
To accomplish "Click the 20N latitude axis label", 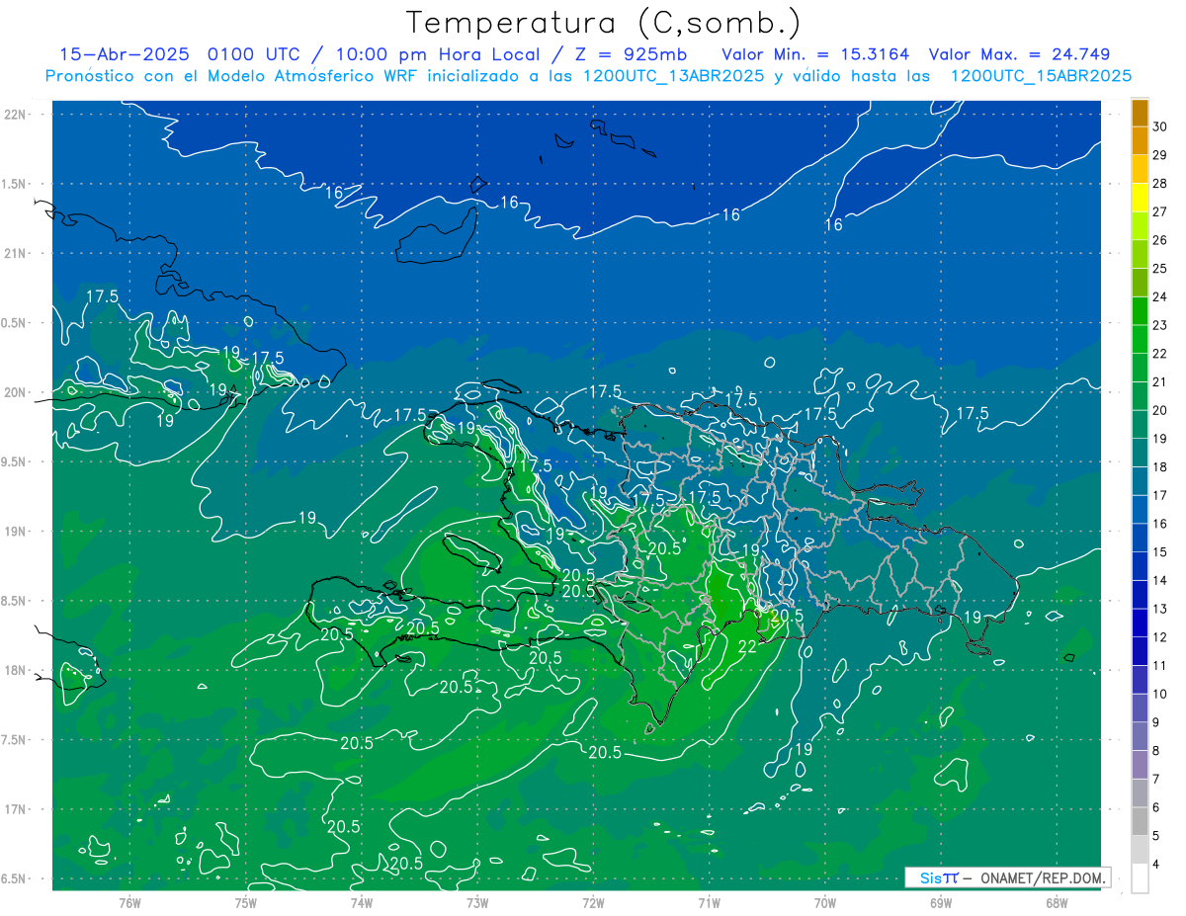I will (14, 393).
